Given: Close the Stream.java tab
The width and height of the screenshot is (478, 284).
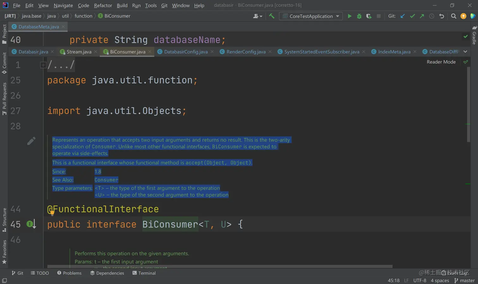Looking at the screenshot, I should 95,52.
